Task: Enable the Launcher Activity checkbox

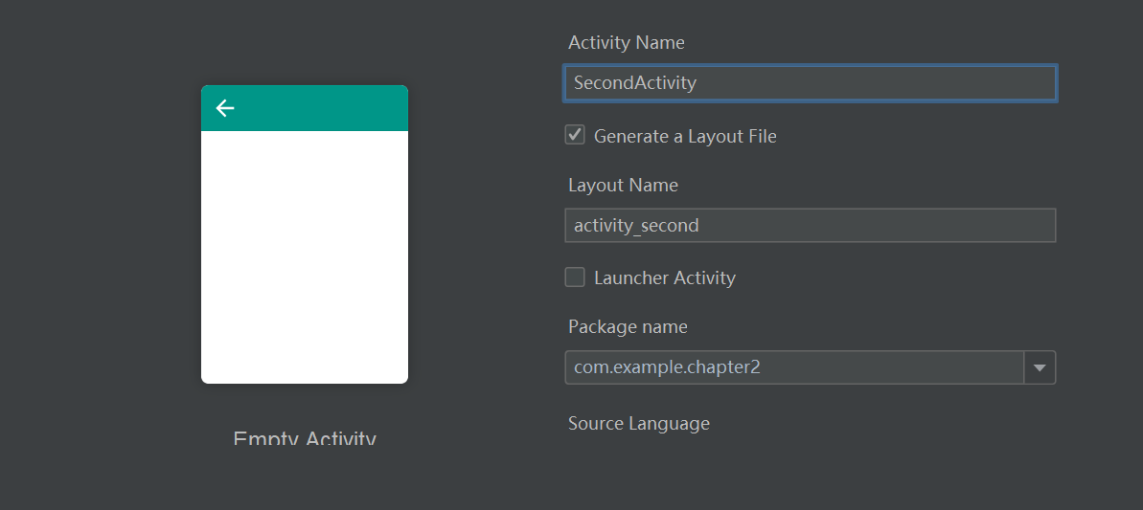Action: 575,277
